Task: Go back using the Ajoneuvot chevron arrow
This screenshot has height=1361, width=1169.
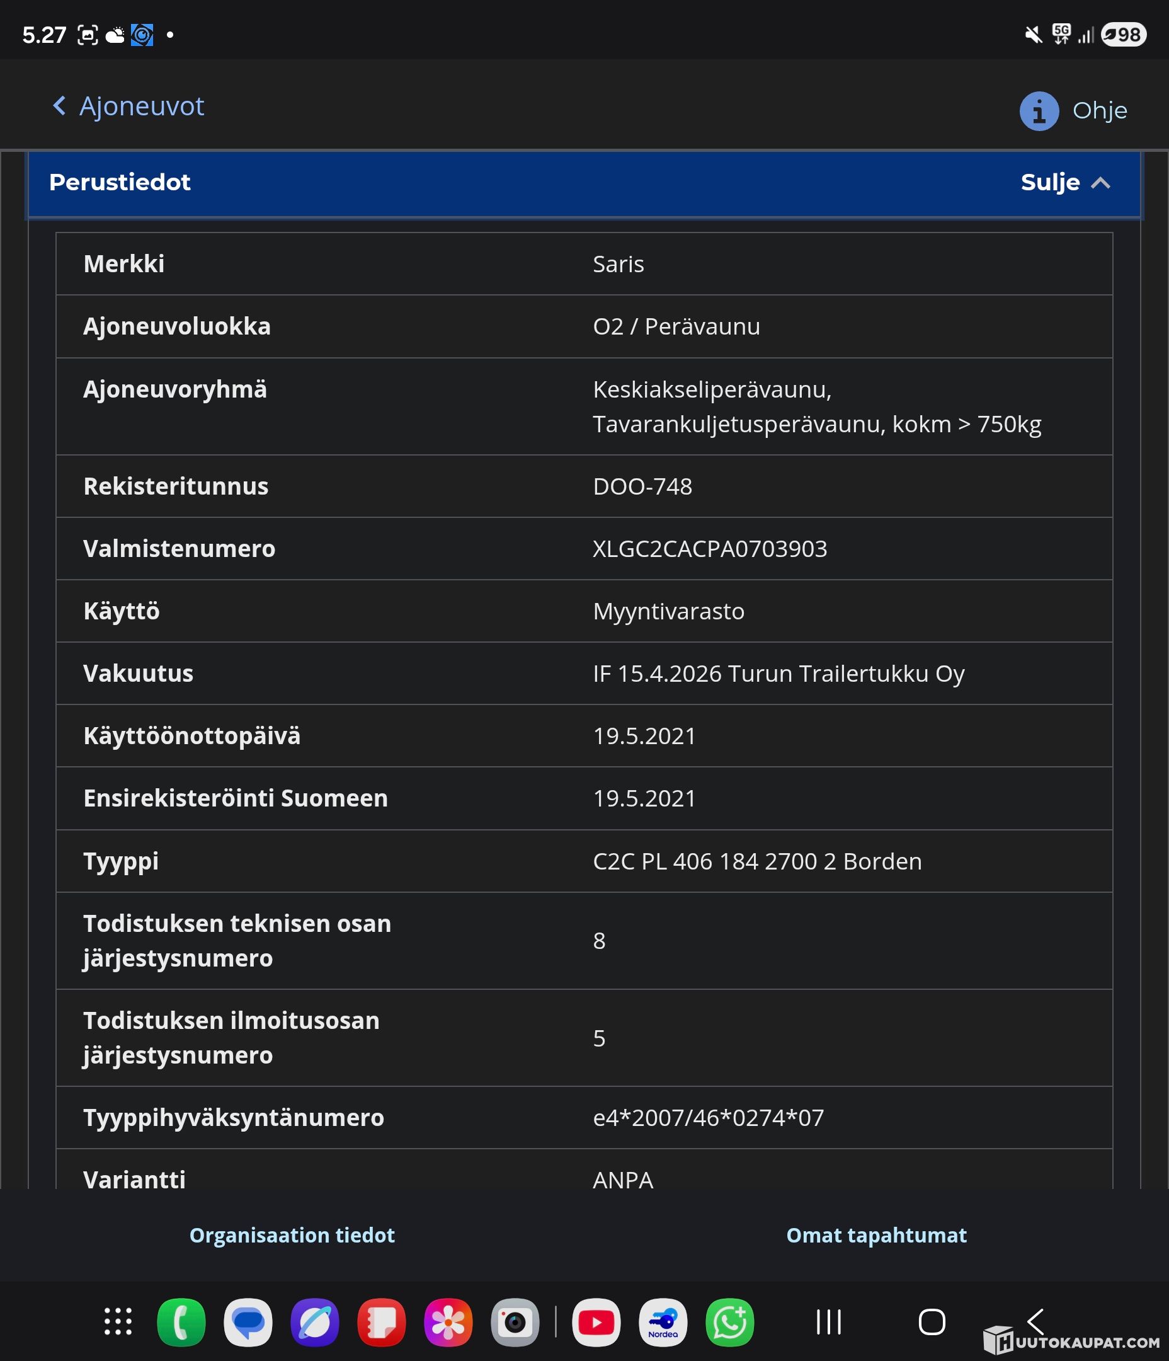Action: click(x=60, y=106)
